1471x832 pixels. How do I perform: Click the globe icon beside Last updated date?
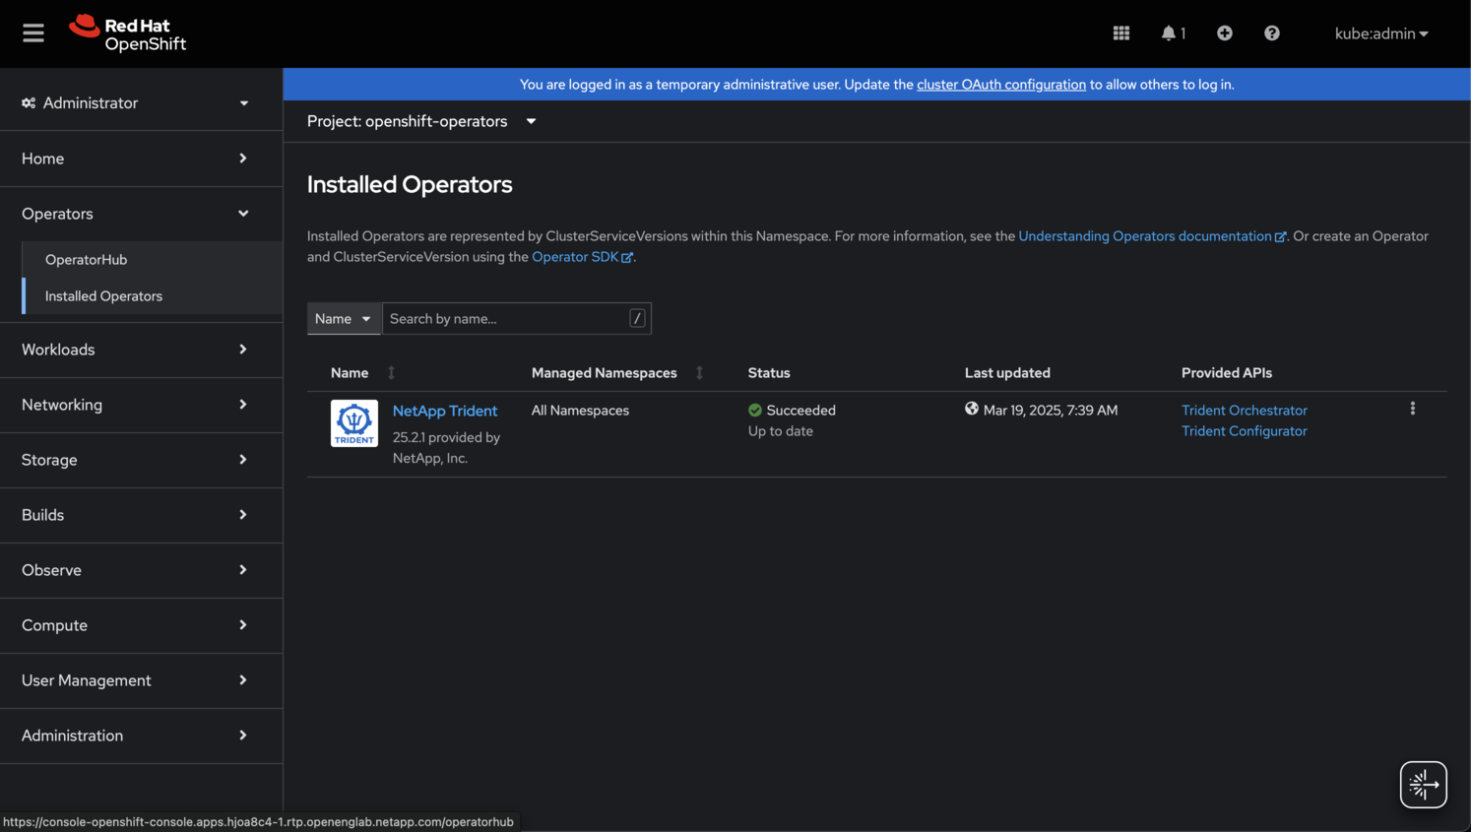point(972,410)
